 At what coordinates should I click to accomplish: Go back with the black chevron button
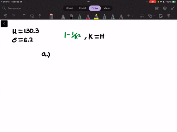(x=4, y=24)
